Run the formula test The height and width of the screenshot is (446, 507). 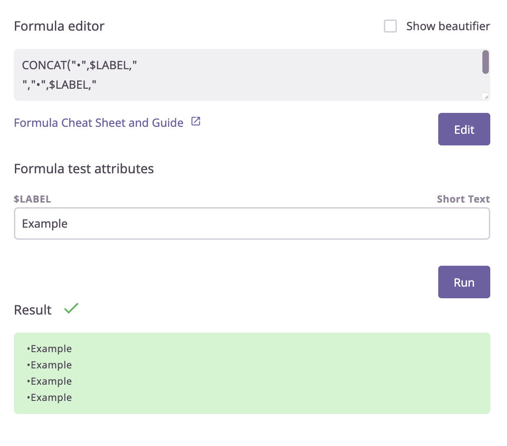(x=464, y=282)
